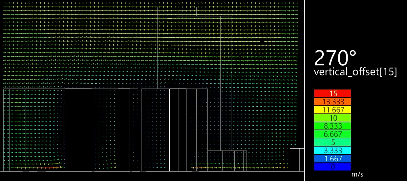Click the green 8.333 legend swatch
The width and height of the screenshot is (407, 181).
332,126
